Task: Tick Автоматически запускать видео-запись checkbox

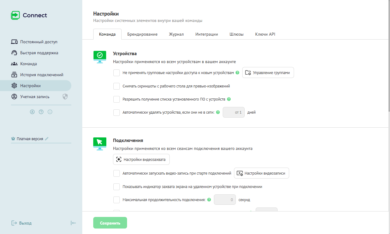Action: tap(116, 173)
